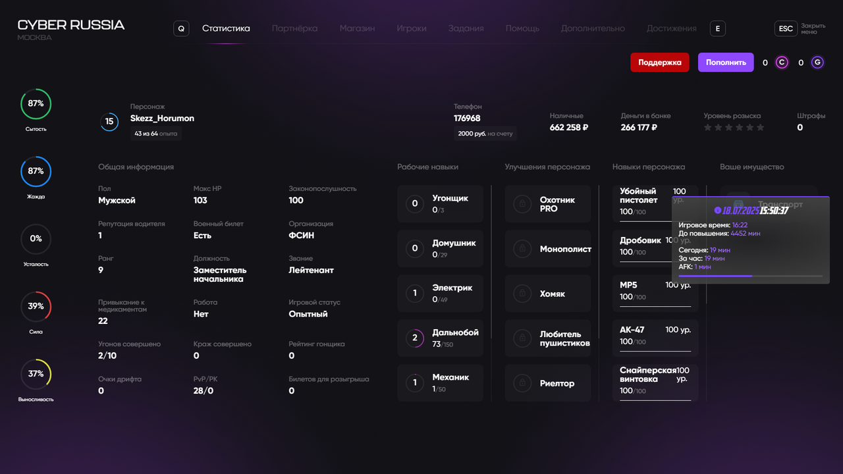The width and height of the screenshot is (843, 474).
Task: Click the Сила 39% circular gauge
Action: click(x=36, y=307)
